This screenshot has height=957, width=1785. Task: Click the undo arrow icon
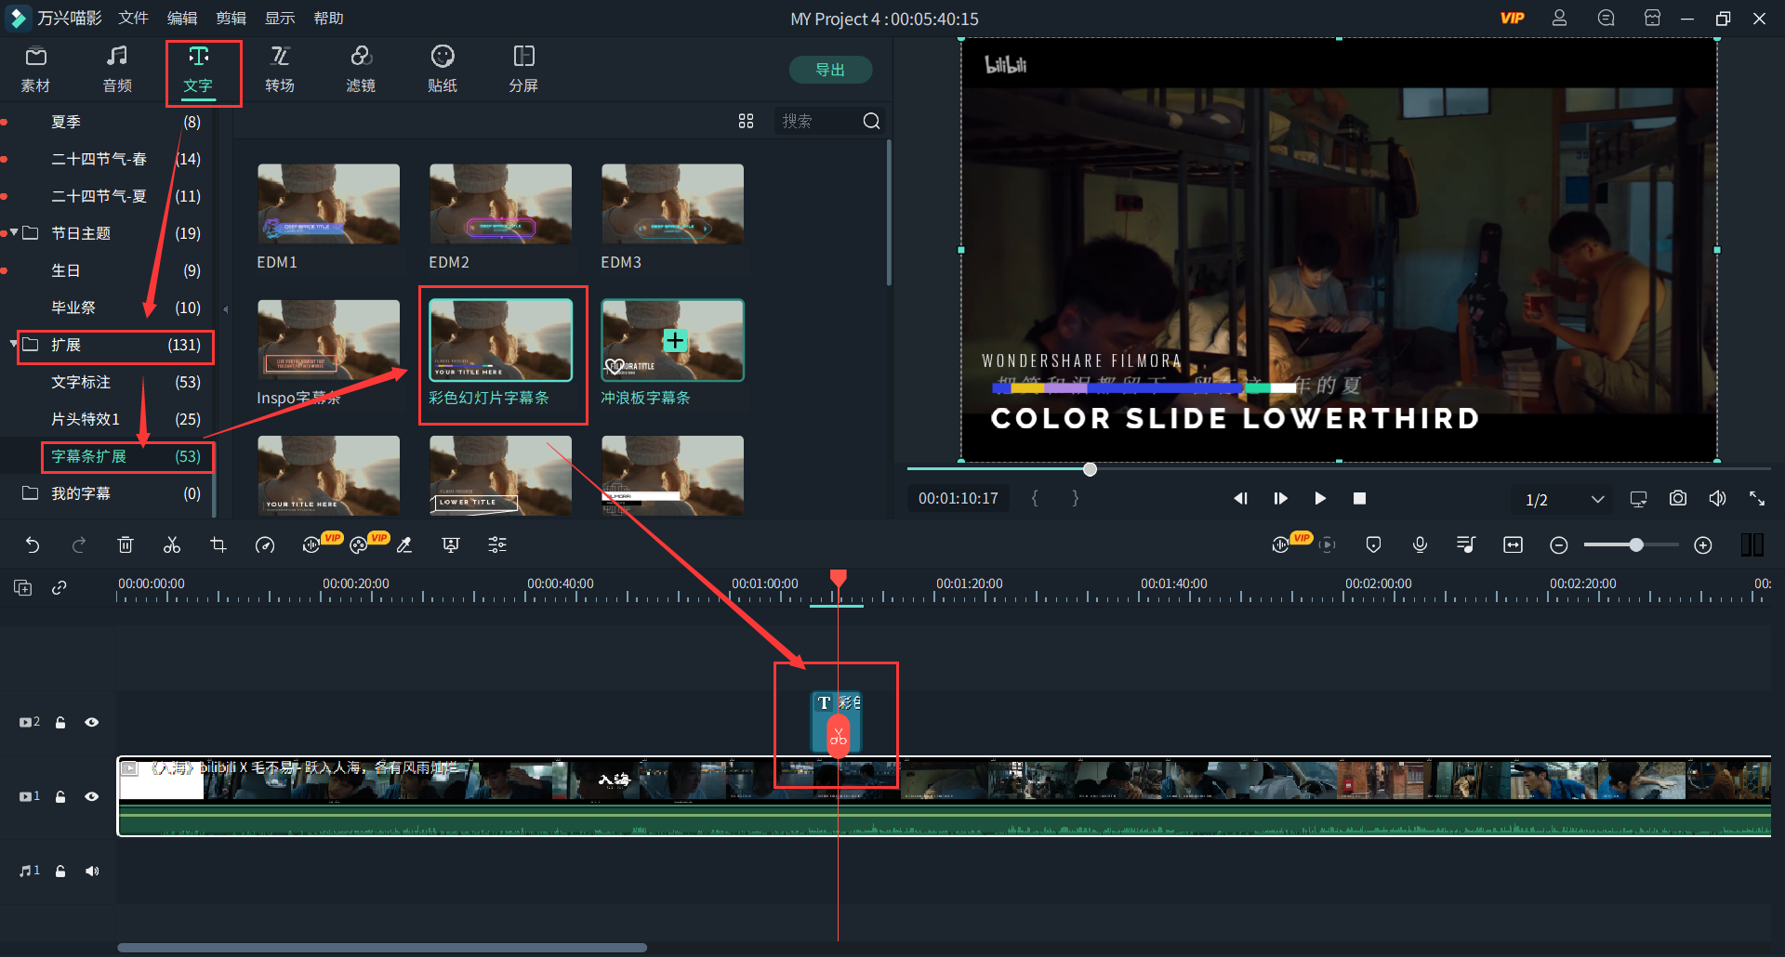click(x=33, y=545)
